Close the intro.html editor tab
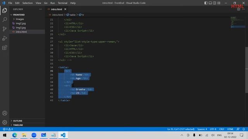This screenshot has width=248, height=139. [65, 9]
